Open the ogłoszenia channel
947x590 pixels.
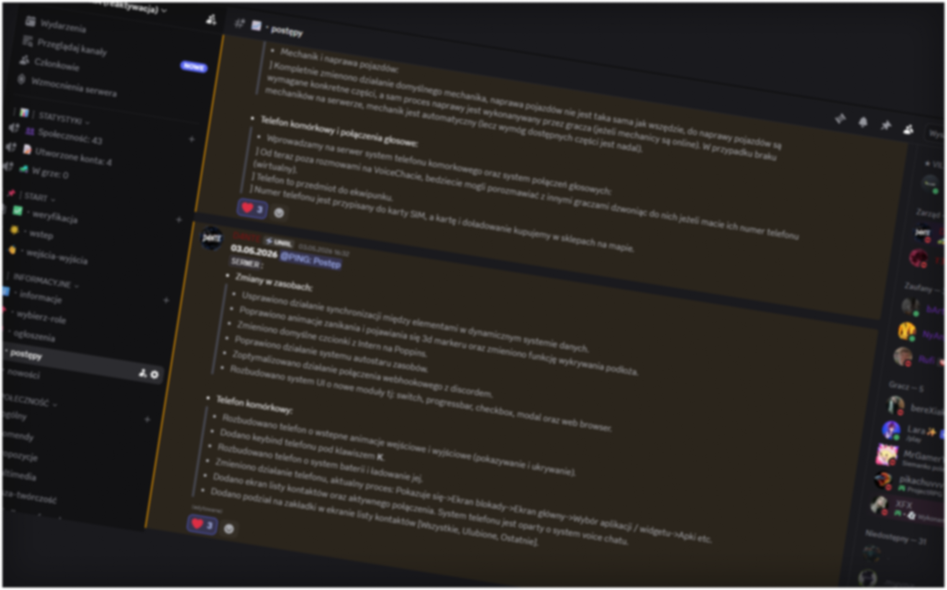[x=34, y=336]
